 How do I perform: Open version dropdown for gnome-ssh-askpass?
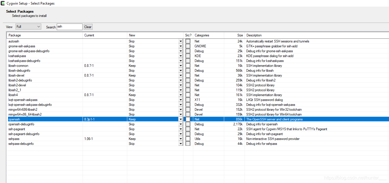(x=181, y=46)
